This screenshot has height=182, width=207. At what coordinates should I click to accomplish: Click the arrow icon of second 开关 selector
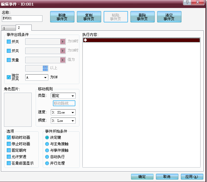(63, 51)
